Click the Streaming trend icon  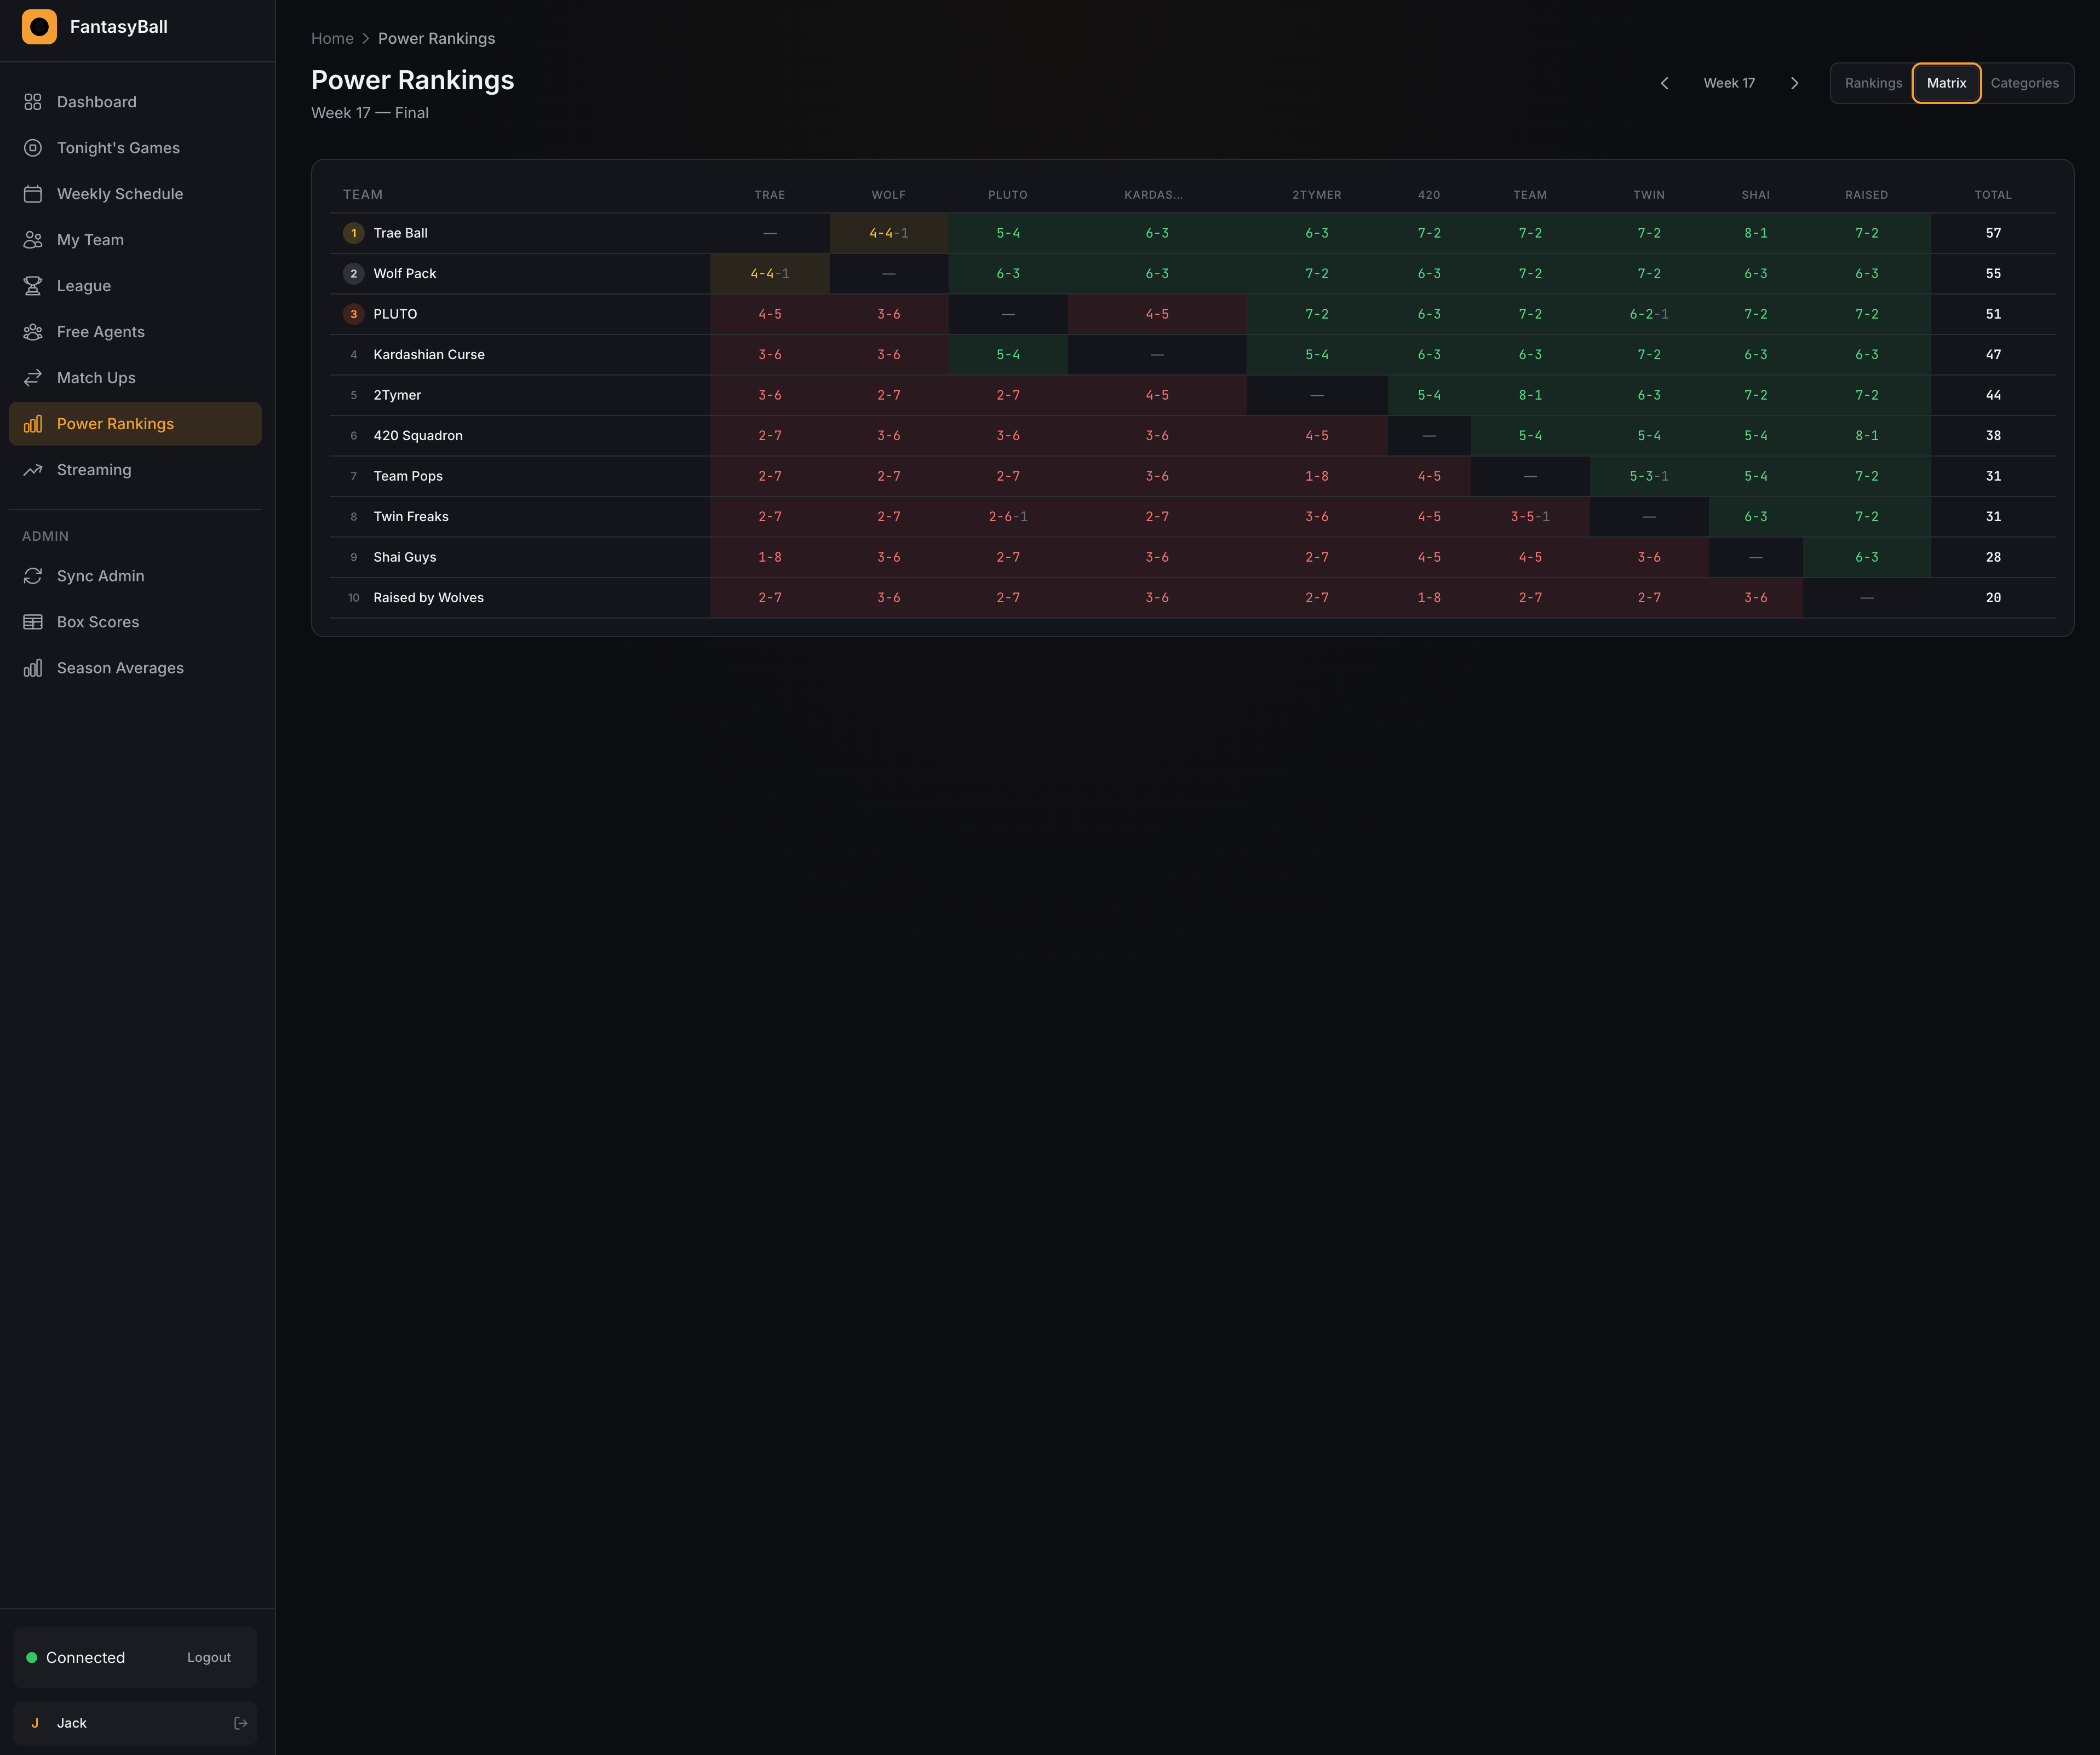pos(33,470)
